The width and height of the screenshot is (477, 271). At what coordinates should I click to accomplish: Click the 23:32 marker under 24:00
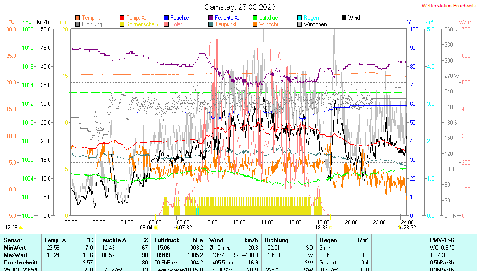click(409, 228)
